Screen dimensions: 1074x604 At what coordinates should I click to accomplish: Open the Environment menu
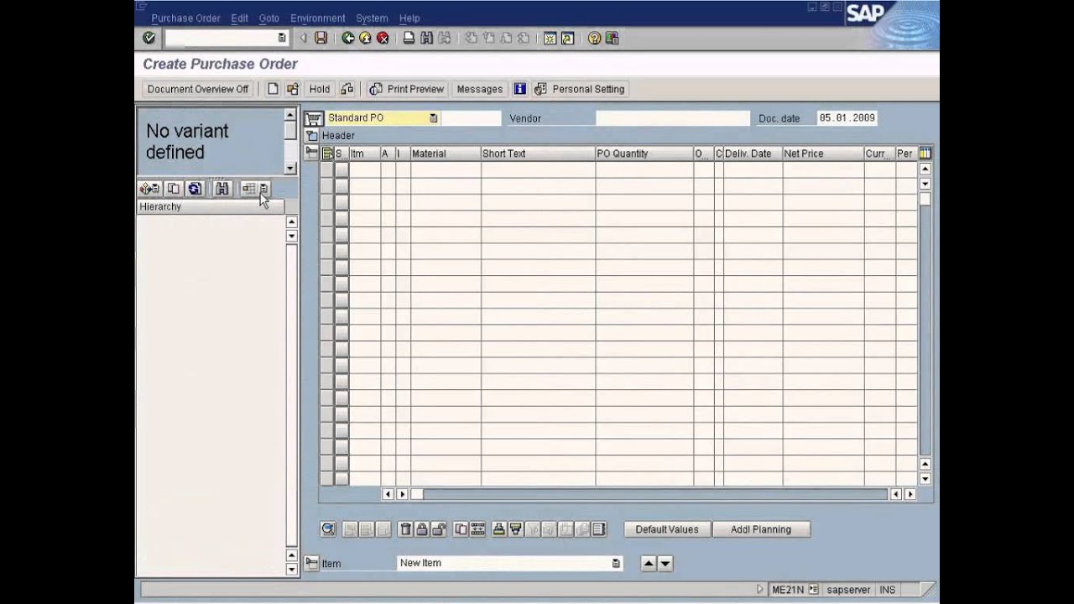pyautogui.click(x=317, y=18)
